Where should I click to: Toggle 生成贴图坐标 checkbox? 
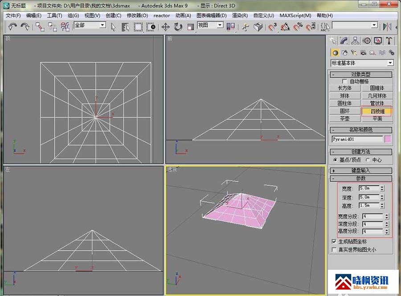click(334, 241)
